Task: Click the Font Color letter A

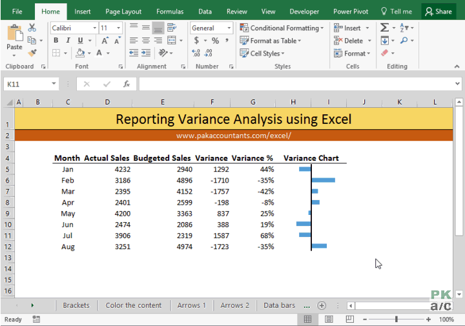Action: point(99,53)
